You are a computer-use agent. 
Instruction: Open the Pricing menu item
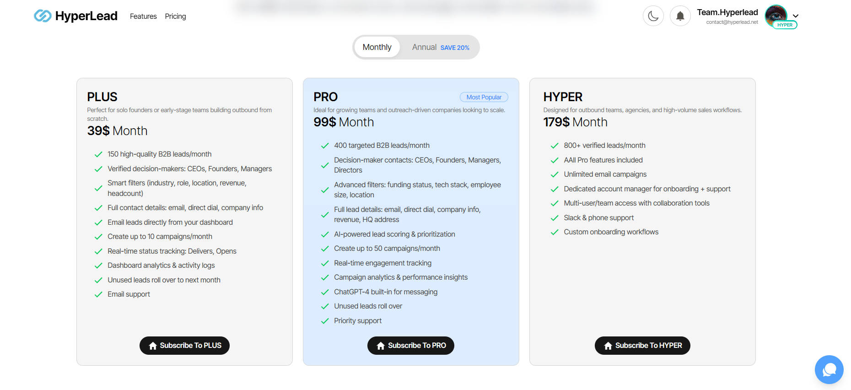[x=175, y=16]
